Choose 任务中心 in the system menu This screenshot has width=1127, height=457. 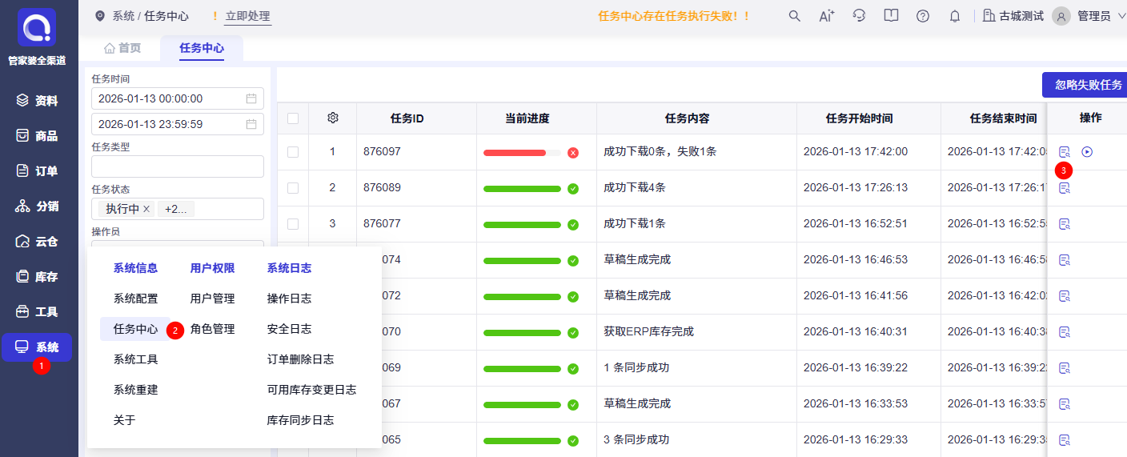click(x=135, y=329)
